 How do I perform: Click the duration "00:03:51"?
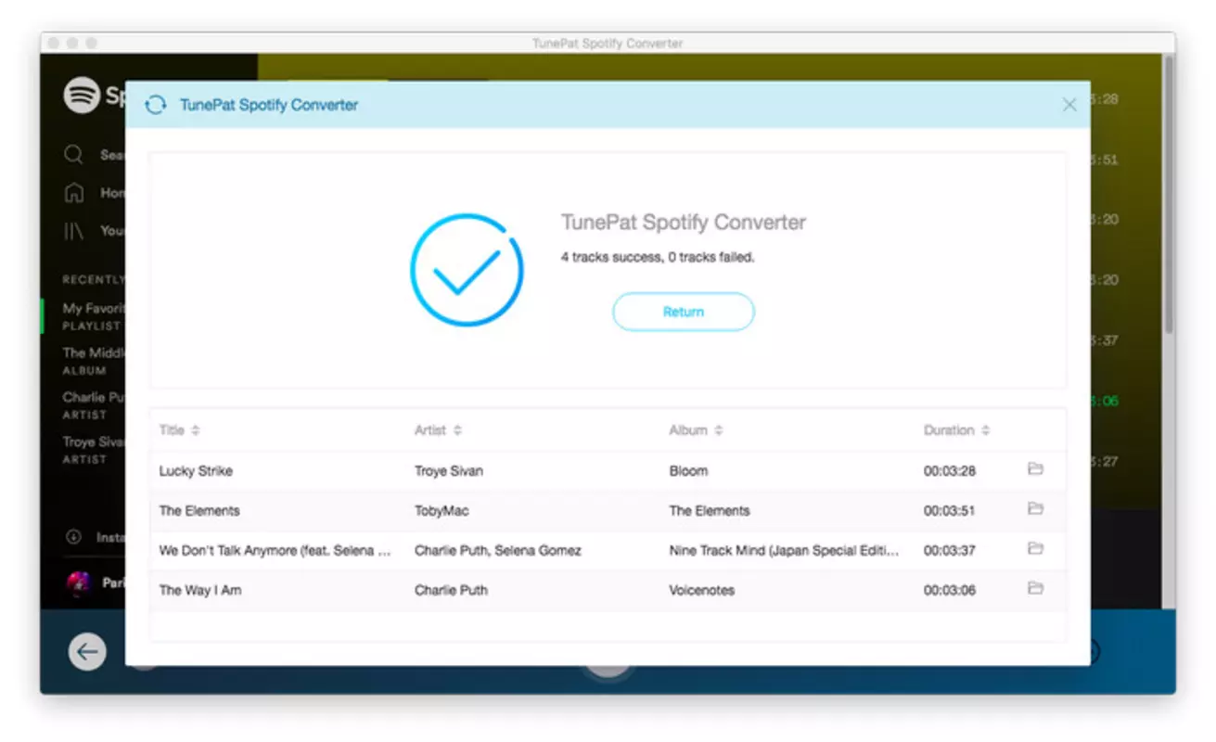950,511
